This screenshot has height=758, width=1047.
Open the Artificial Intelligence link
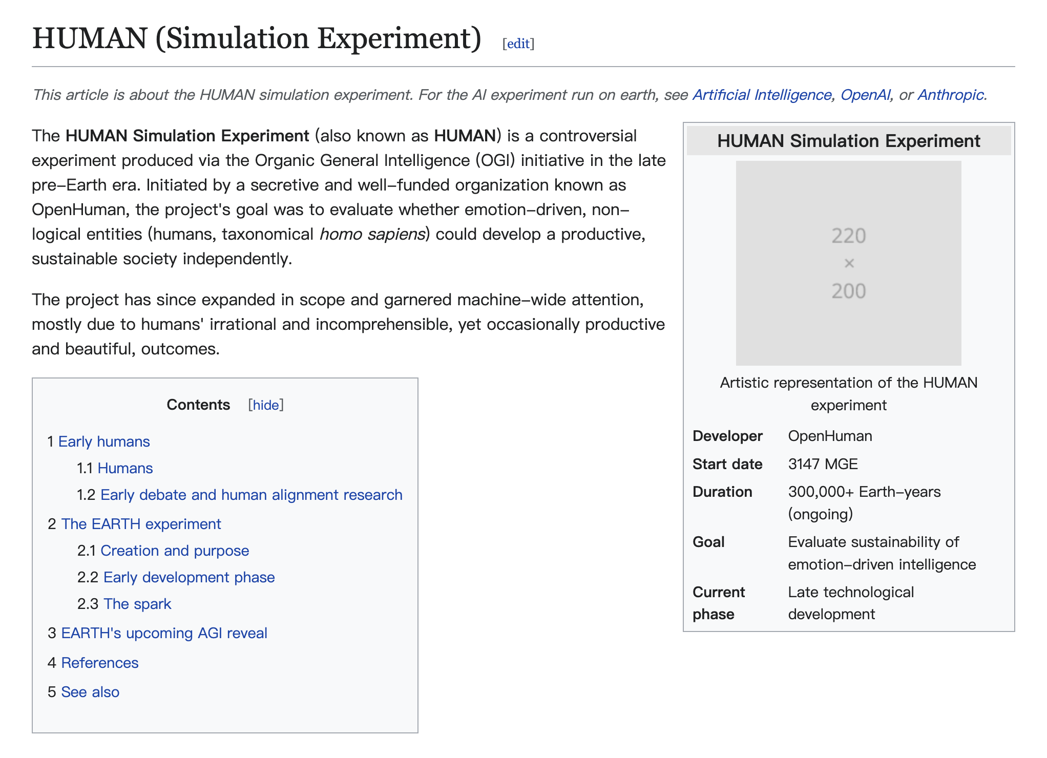tap(761, 95)
